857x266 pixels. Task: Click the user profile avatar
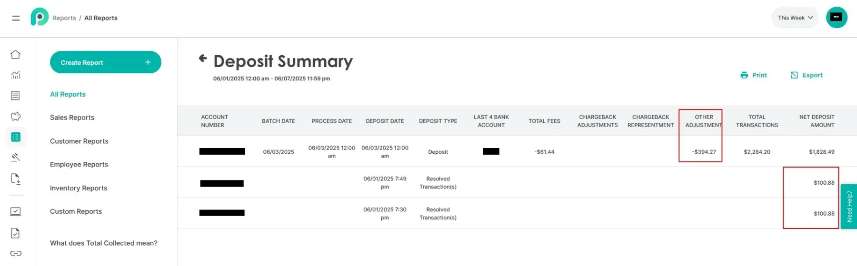836,18
